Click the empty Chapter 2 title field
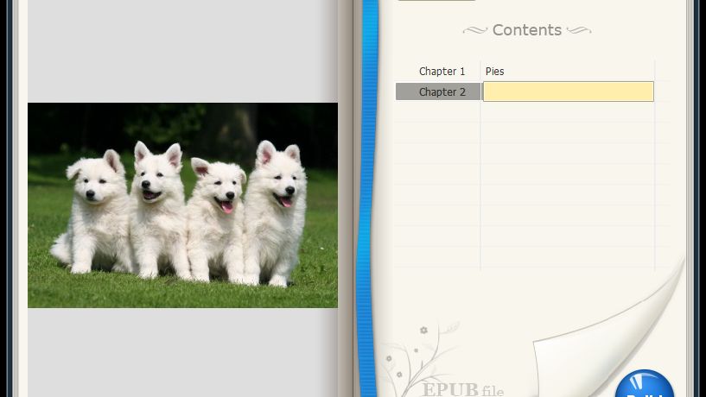The width and height of the screenshot is (706, 397). click(x=569, y=91)
